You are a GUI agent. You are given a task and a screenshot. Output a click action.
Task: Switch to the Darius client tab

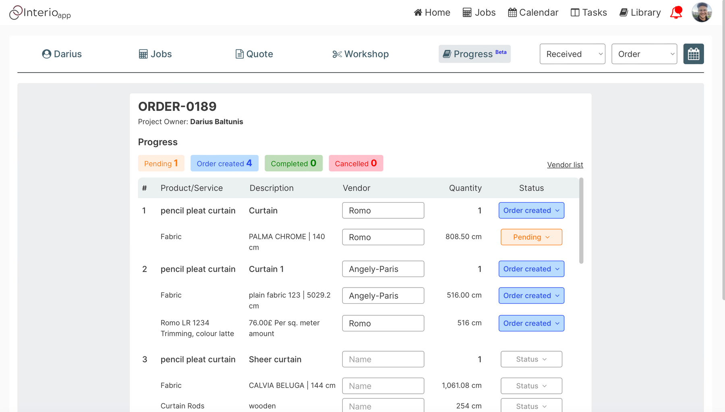click(x=62, y=54)
